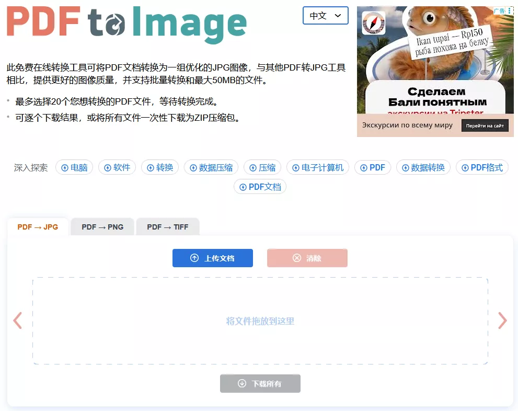Image resolution: width=518 pixels, height=411 pixels.
Task: Open the 电脑 topic link
Action: coord(74,167)
